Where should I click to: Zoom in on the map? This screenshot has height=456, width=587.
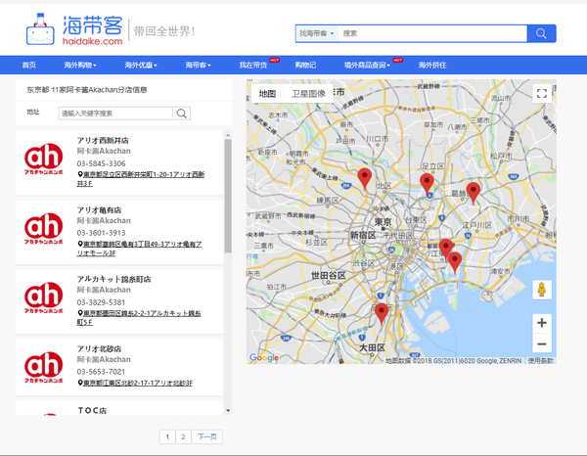point(542,323)
